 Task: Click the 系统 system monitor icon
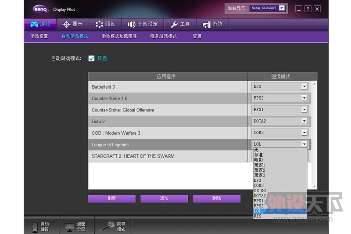(206, 24)
